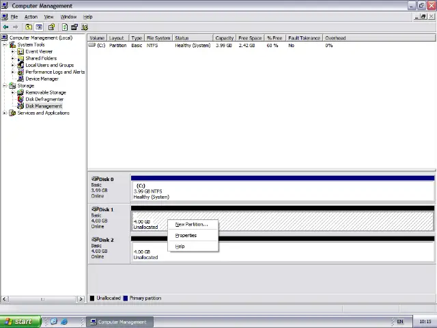Click the Back arrow toolbar icon
Viewport: 437px width, 328px height.
[x=5, y=27]
